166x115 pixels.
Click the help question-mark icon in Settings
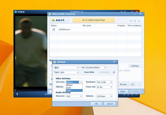(114, 72)
